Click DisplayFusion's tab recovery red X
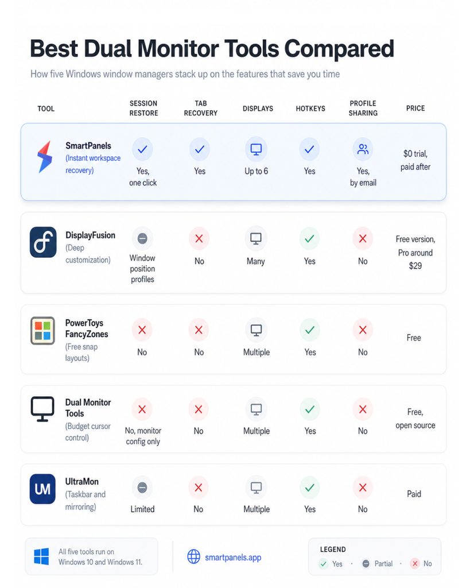The image size is (470, 588). (199, 238)
